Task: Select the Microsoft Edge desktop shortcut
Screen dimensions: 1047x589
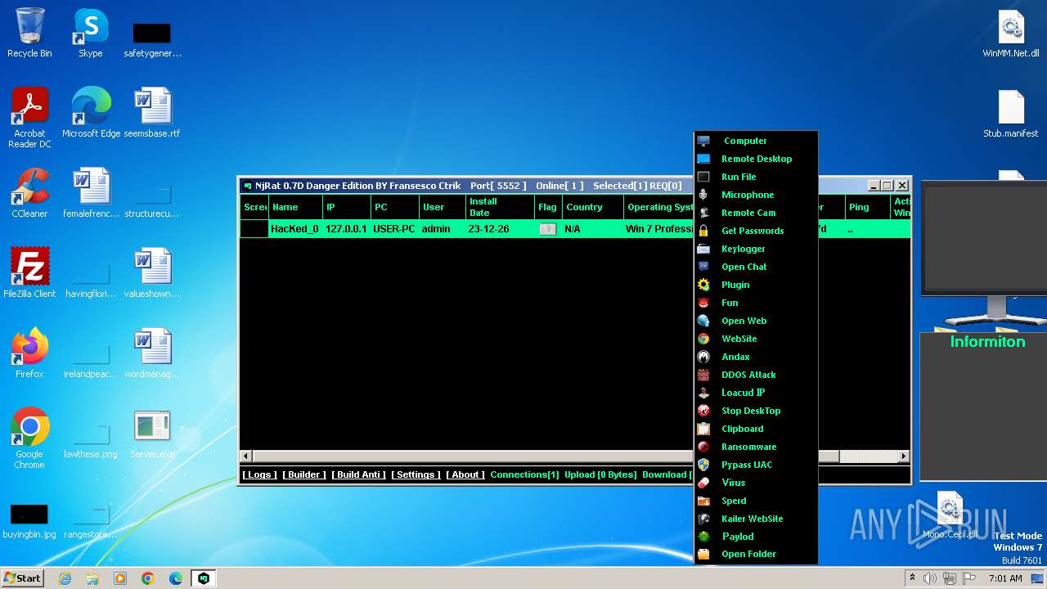Action: [x=91, y=113]
